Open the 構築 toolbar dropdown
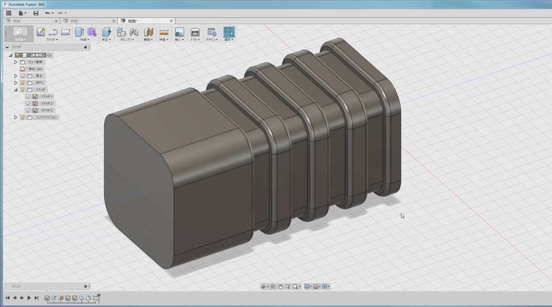 click(x=148, y=40)
